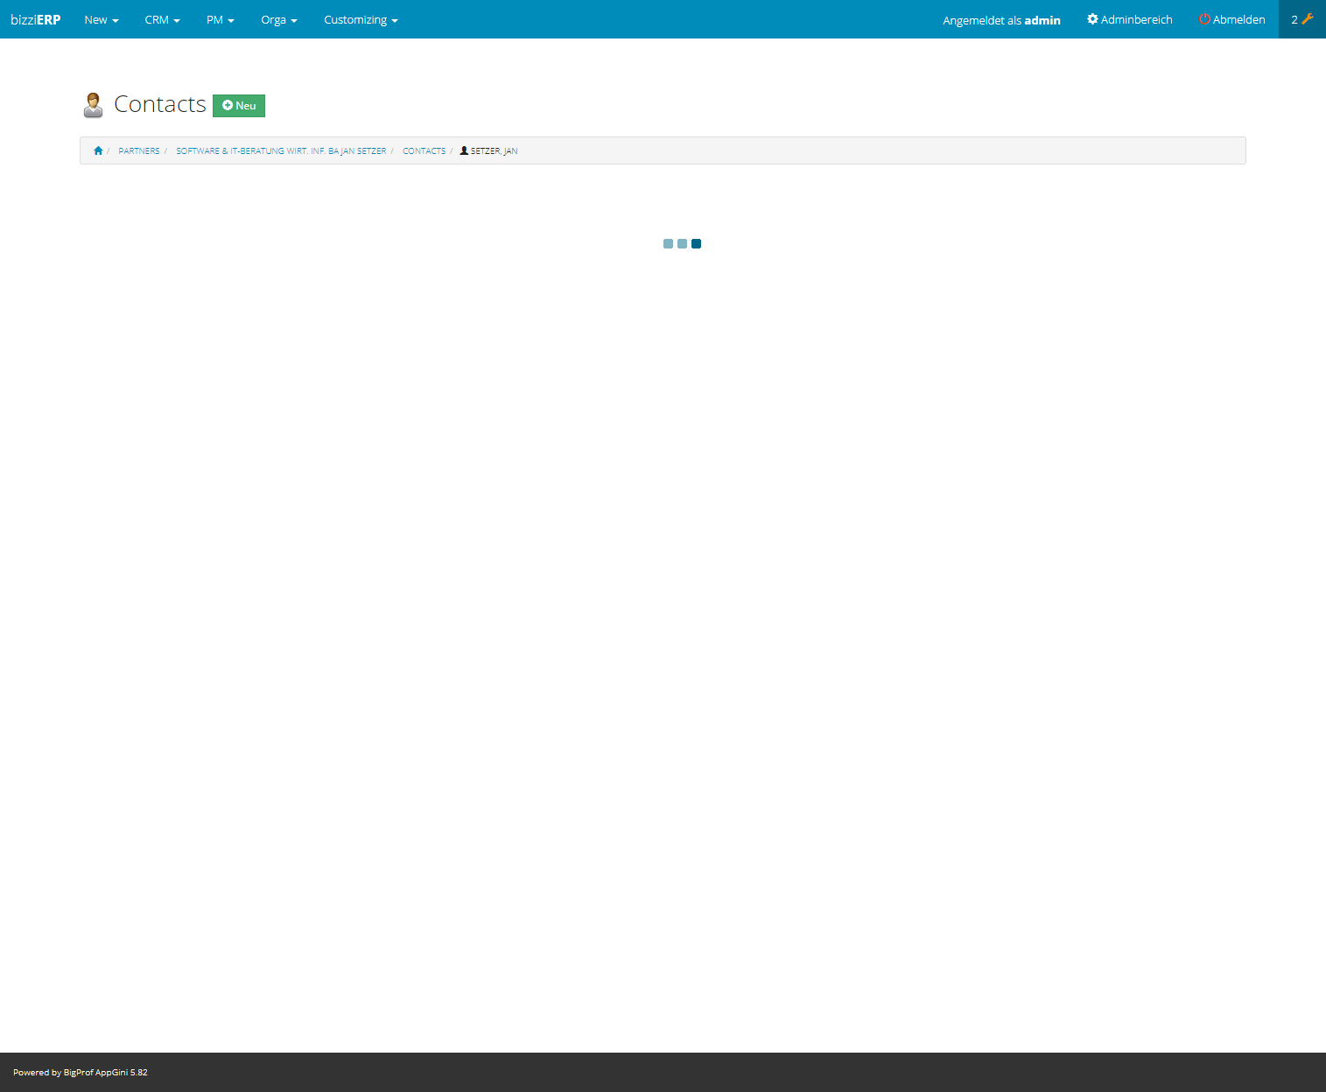Select the Setzer, Jan breadcrumb entry
Viewport: 1326px width, 1092px height.
click(488, 151)
